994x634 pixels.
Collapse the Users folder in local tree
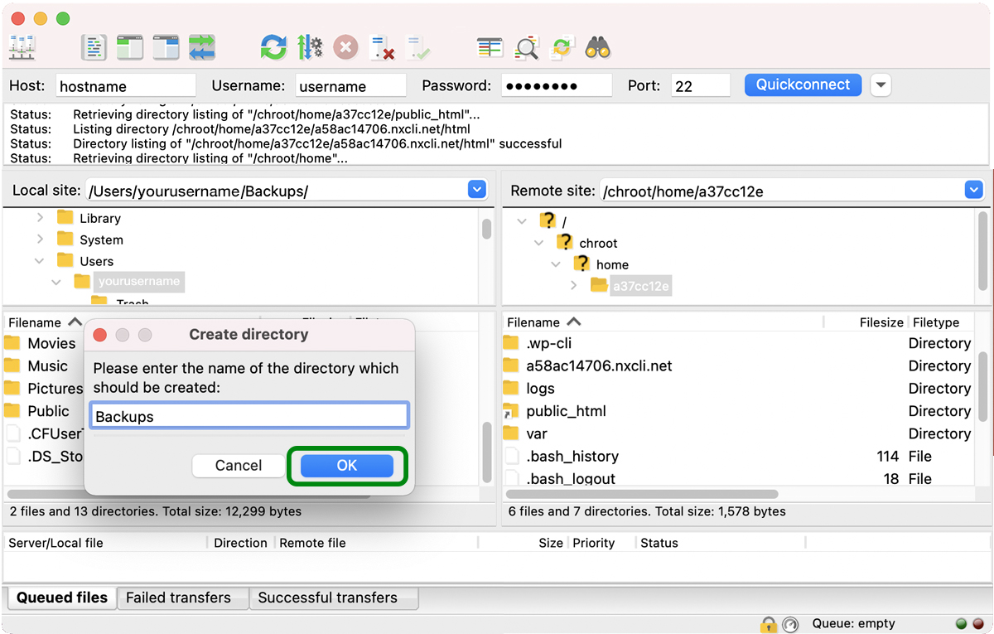(40, 261)
